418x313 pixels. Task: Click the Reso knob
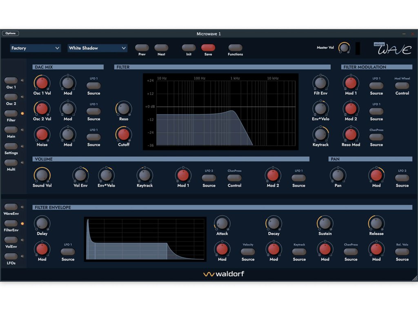point(123,108)
